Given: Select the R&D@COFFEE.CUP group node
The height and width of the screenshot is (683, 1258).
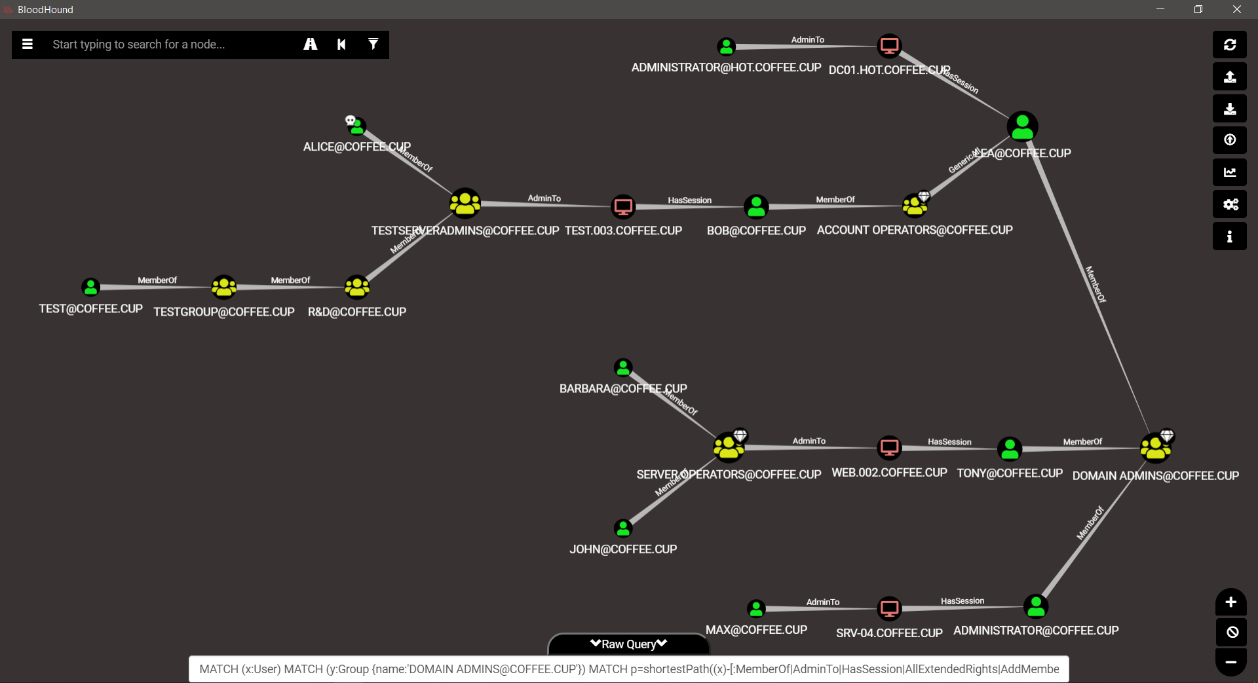Looking at the screenshot, I should click(x=357, y=287).
